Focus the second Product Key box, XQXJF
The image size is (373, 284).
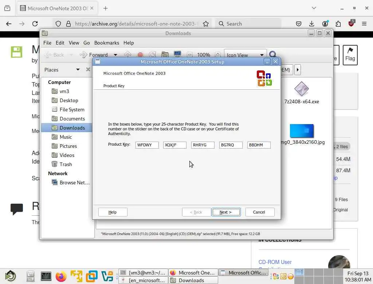coord(174,145)
